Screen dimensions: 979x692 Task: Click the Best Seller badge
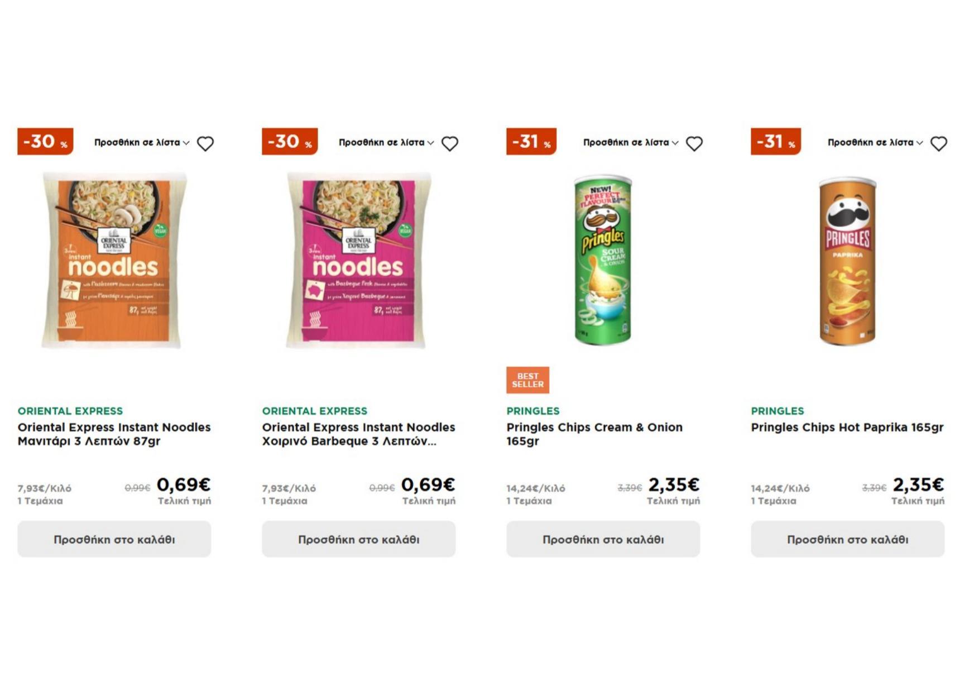click(x=527, y=380)
